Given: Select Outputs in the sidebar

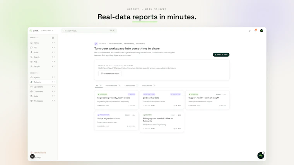Looking at the screenshot, I should coord(43,82).
